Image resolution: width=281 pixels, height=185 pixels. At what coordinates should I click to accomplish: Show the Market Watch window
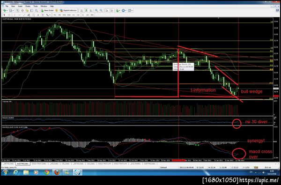pos(18,10)
